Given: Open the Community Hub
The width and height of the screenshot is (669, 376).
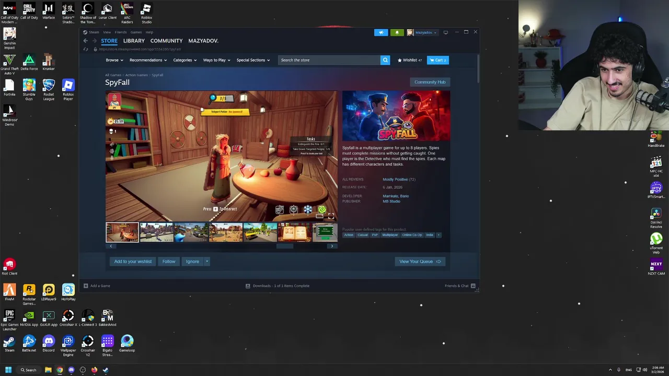Looking at the screenshot, I should click(430, 82).
